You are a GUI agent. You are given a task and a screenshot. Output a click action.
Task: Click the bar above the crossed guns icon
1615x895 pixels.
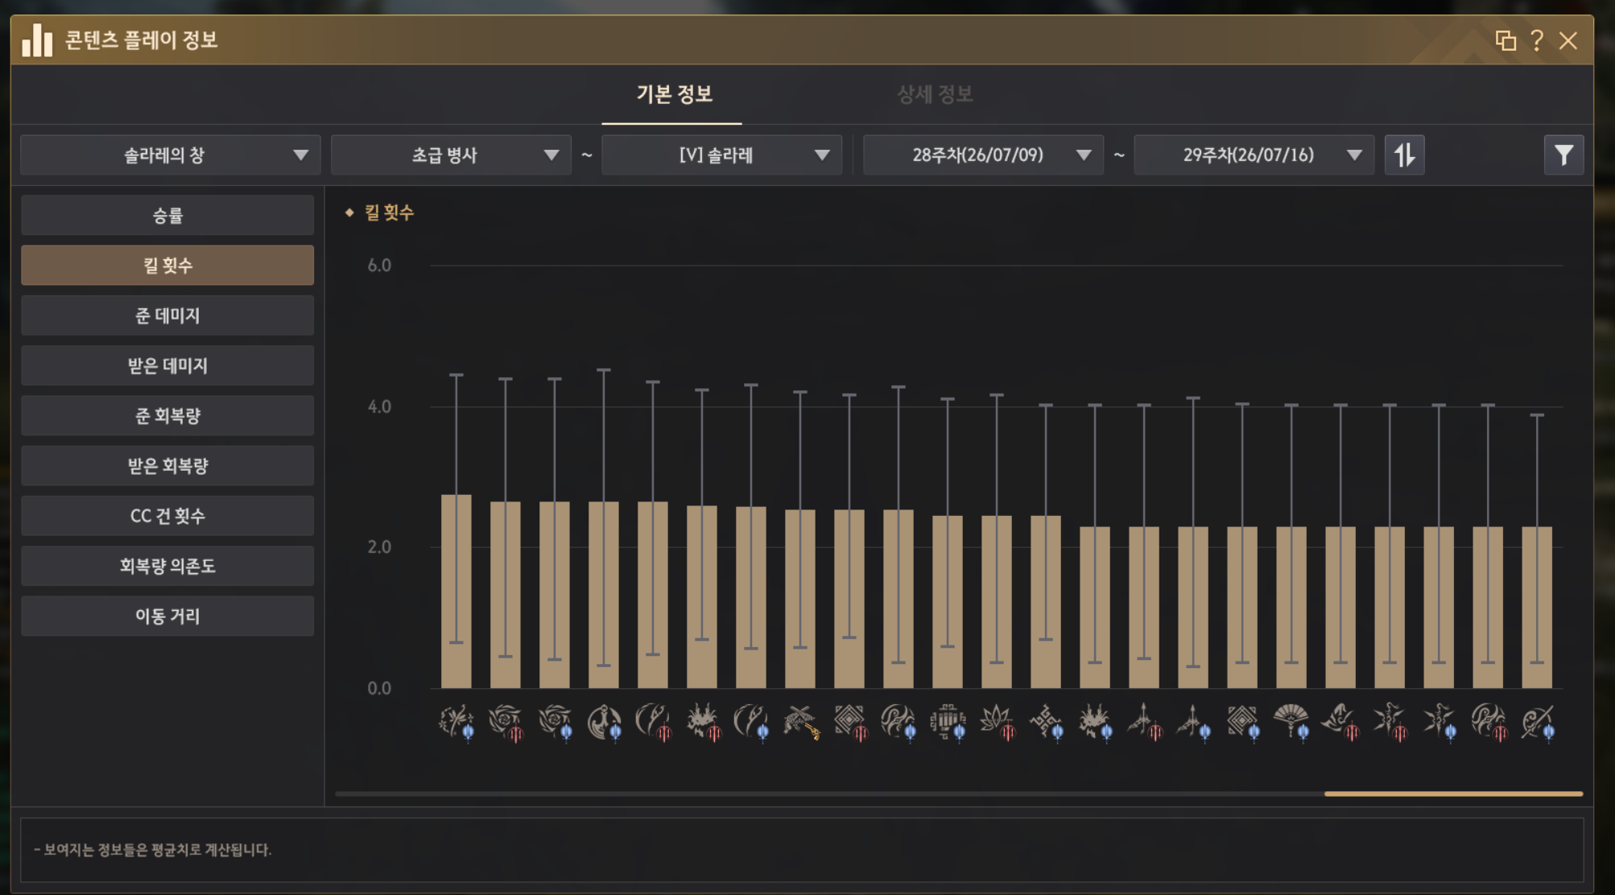pos(800,599)
